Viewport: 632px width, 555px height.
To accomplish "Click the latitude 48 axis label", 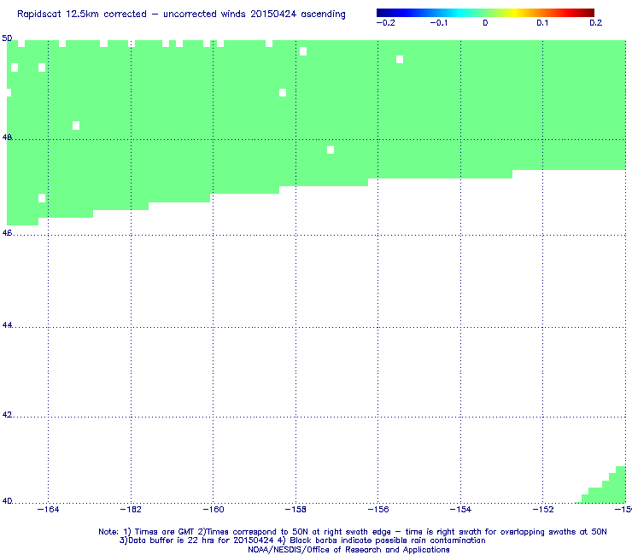I will tap(7, 137).
